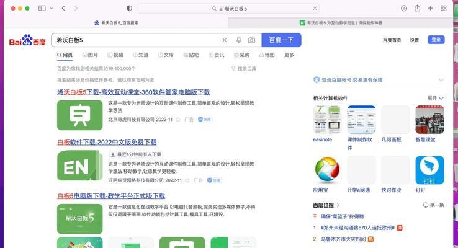The width and height of the screenshot is (458, 248).
Task: Open easinote software thumbnail
Action: point(327,120)
